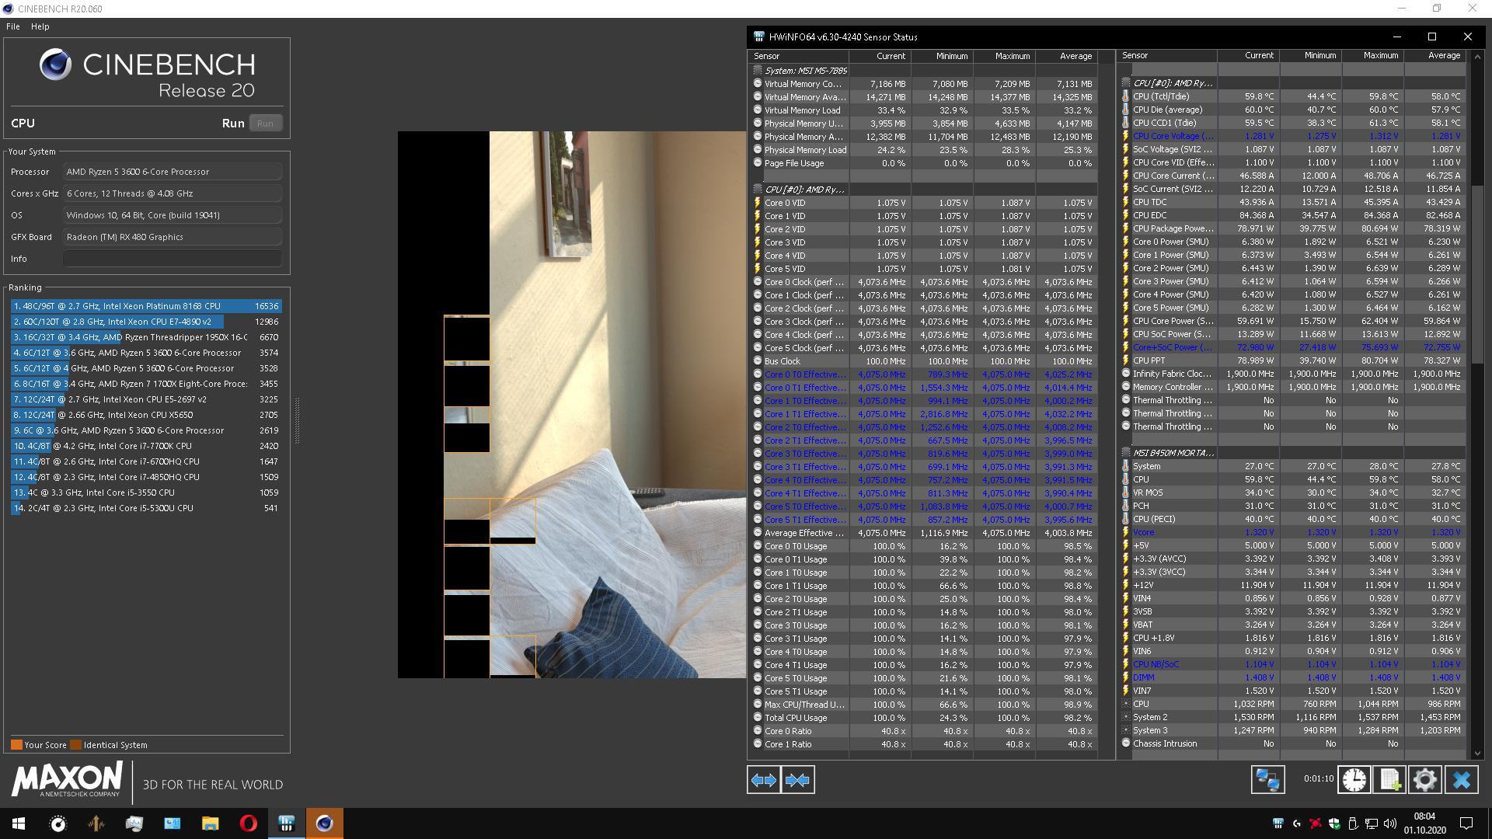The width and height of the screenshot is (1492, 839).
Task: Open HWiNFO tray icon
Action: (1278, 823)
